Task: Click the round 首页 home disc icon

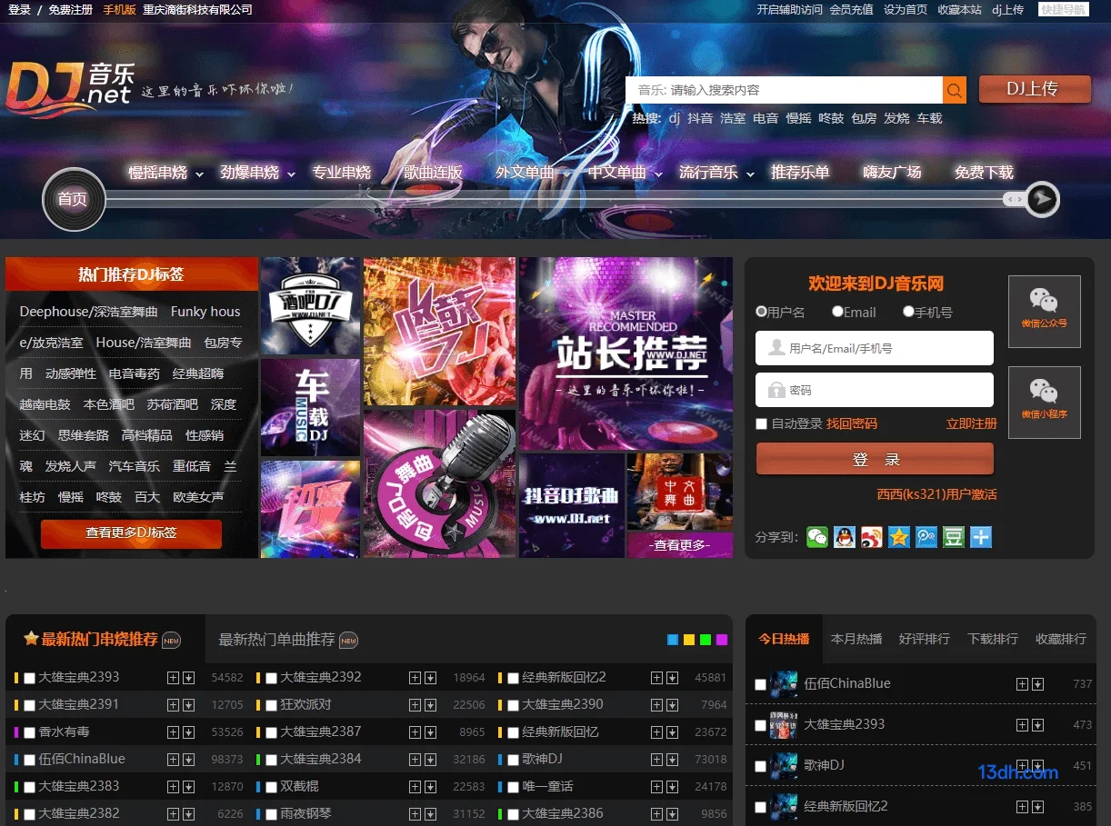Action: [74, 199]
